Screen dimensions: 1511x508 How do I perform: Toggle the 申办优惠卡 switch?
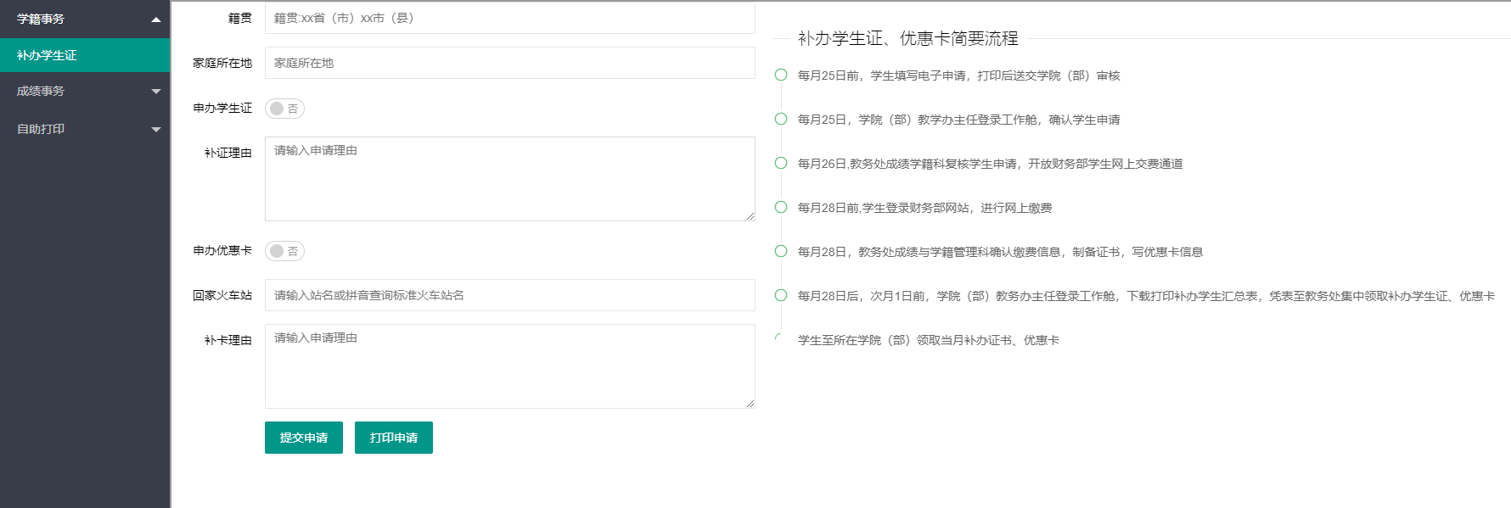click(x=284, y=251)
